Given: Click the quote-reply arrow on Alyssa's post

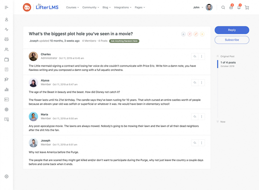Looking at the screenshot, I should 195,82.
